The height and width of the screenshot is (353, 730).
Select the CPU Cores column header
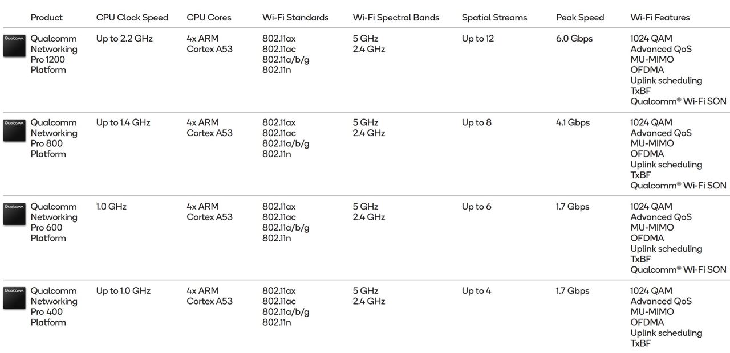click(209, 18)
